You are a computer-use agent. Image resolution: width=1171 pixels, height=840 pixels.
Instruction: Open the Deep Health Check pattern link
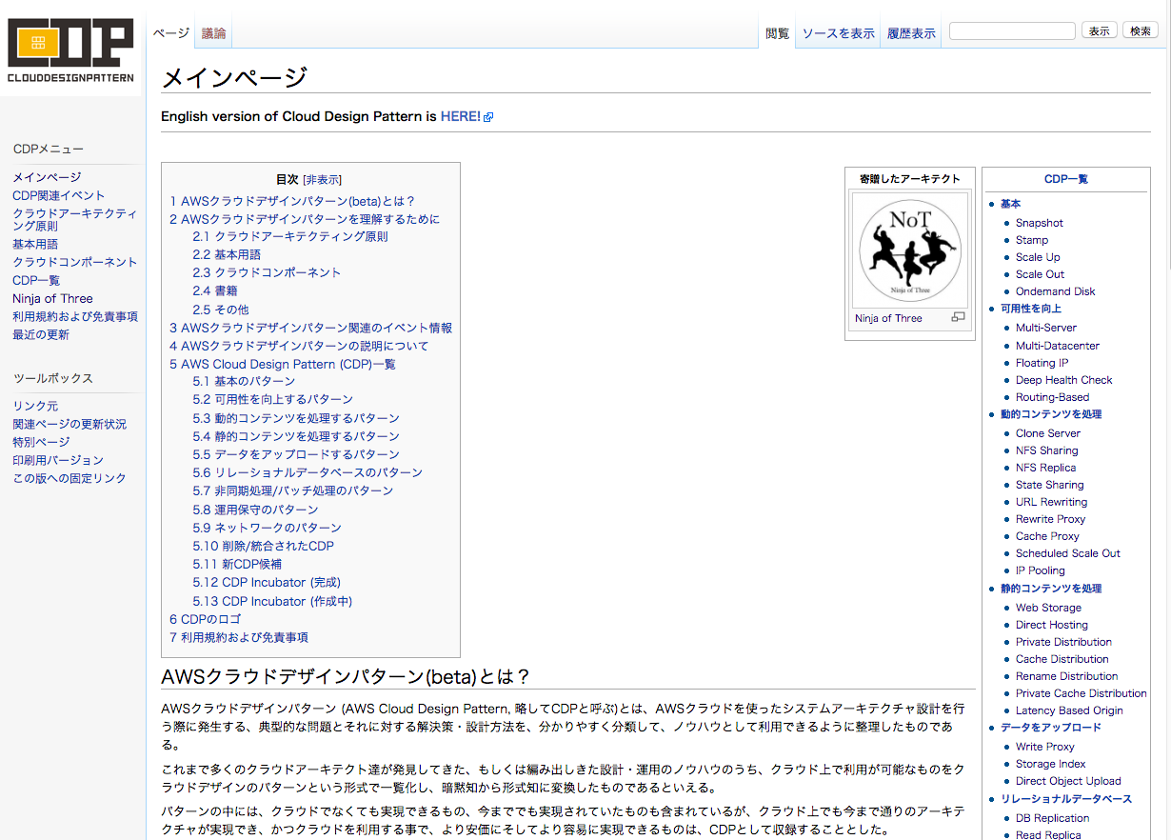(x=1064, y=380)
